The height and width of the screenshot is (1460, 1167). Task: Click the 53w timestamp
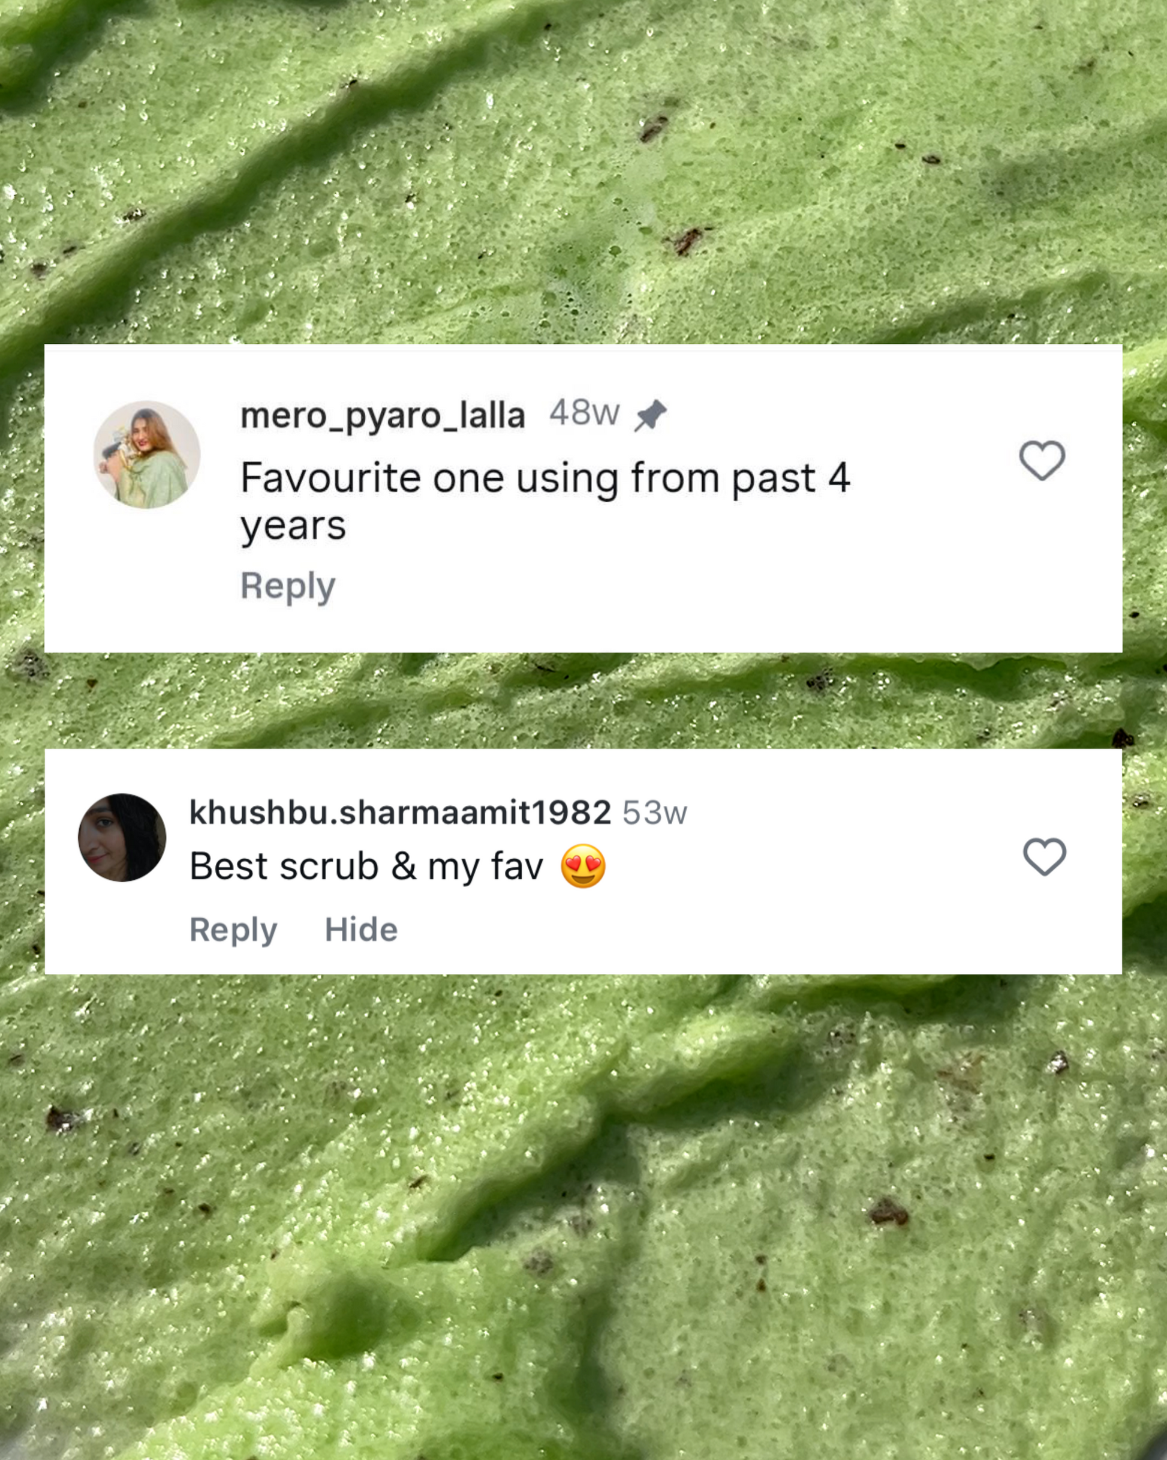655,813
